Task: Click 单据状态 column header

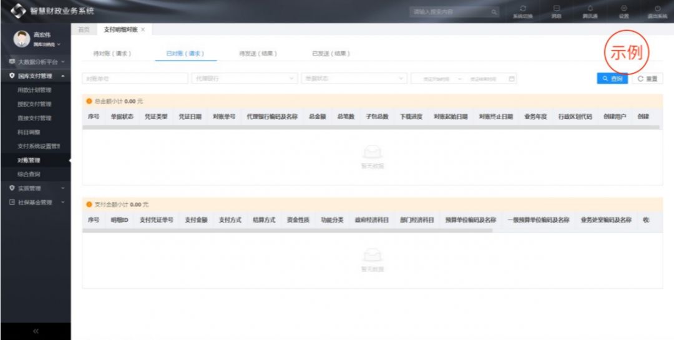Action: click(x=122, y=117)
